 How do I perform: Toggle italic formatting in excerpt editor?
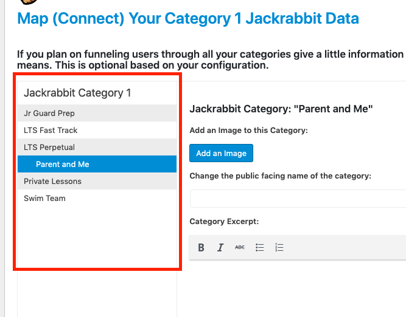220,247
